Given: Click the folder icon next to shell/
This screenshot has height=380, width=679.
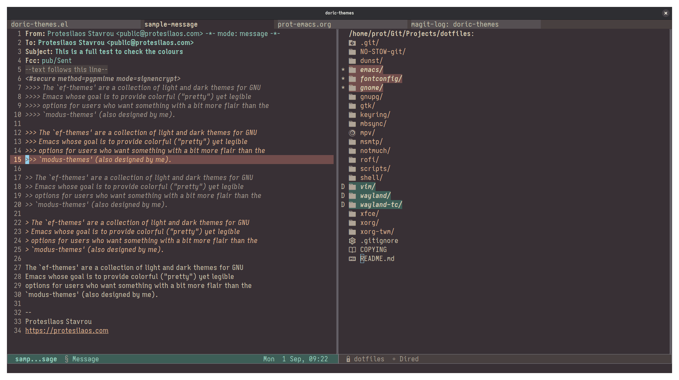Looking at the screenshot, I should pos(352,178).
